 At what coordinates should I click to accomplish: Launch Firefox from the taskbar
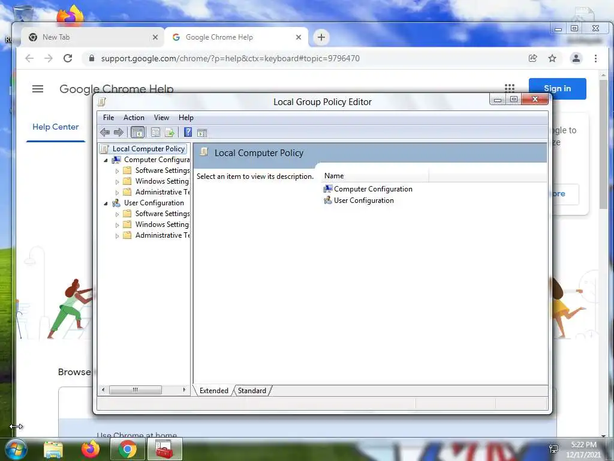[x=91, y=449]
